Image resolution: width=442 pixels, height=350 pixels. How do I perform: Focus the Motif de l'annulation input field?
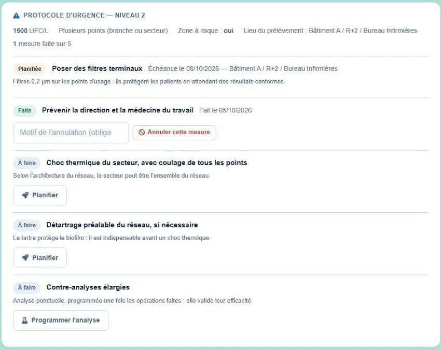click(71, 133)
